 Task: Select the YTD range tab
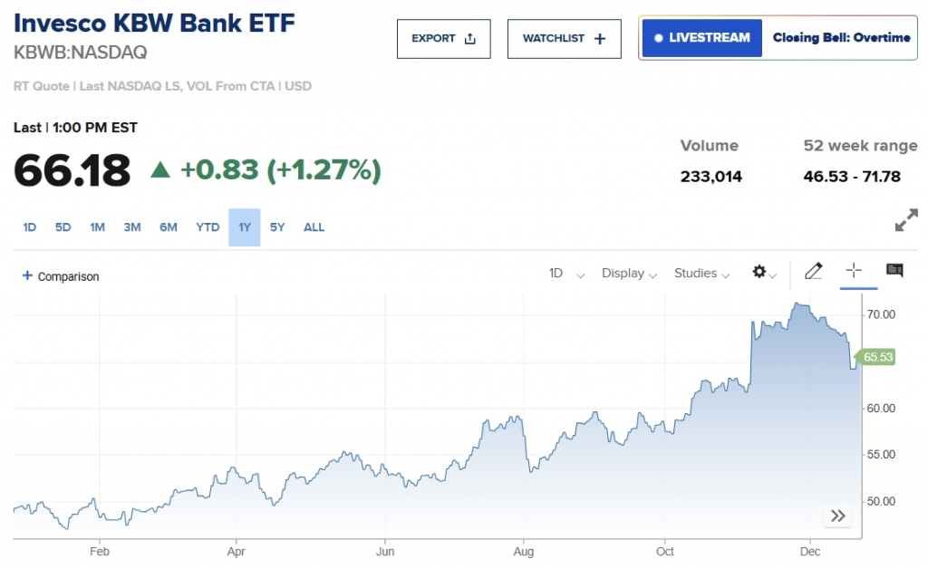click(x=208, y=227)
